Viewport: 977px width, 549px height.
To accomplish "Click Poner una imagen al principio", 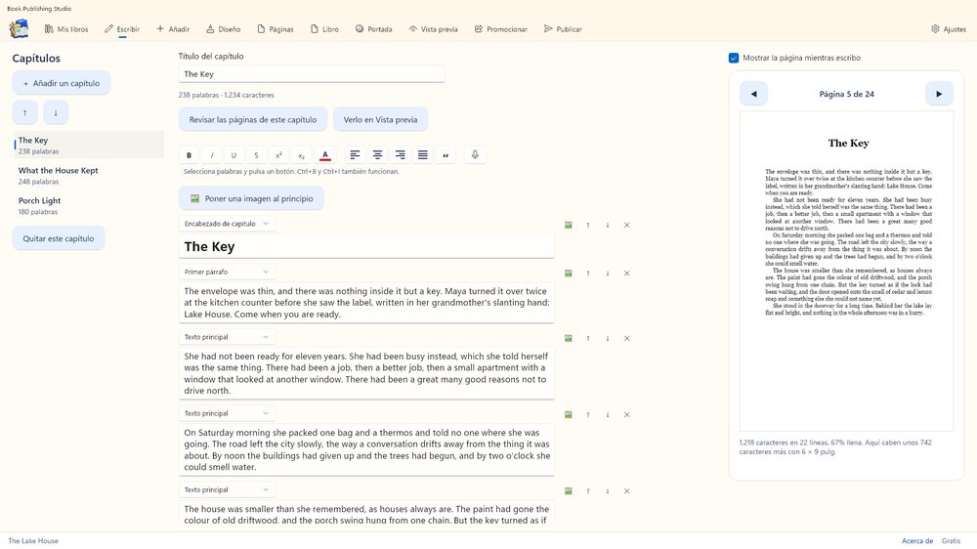I will [251, 198].
